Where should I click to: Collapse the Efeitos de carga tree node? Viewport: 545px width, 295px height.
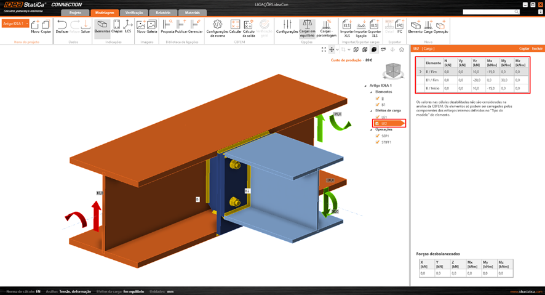coord(372,111)
